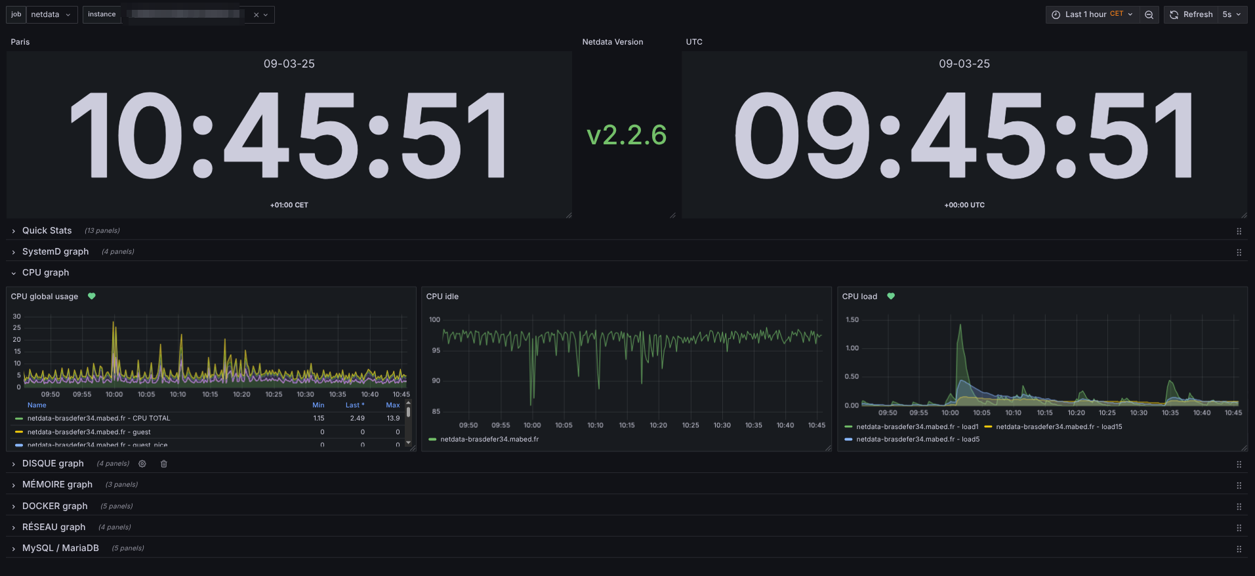The image size is (1255, 576).
Task: Open DISQUE graph row settings gear
Action: 142,464
